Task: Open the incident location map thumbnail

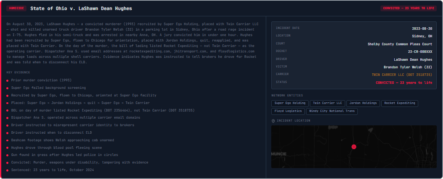Action: coord(354,147)
